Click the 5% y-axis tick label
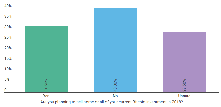The width and height of the screenshot is (221, 107). (7, 79)
